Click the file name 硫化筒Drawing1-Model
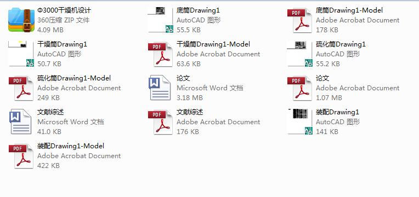The height and width of the screenshot is (197, 419). [x=74, y=78]
